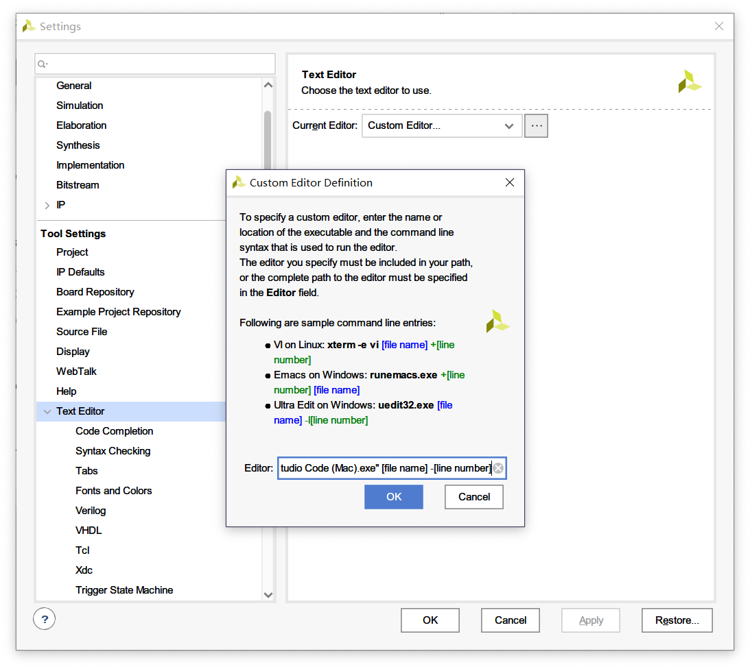Select the Bitstream settings category
Image resolution: width=750 pixels, height=669 pixels.
tap(78, 185)
